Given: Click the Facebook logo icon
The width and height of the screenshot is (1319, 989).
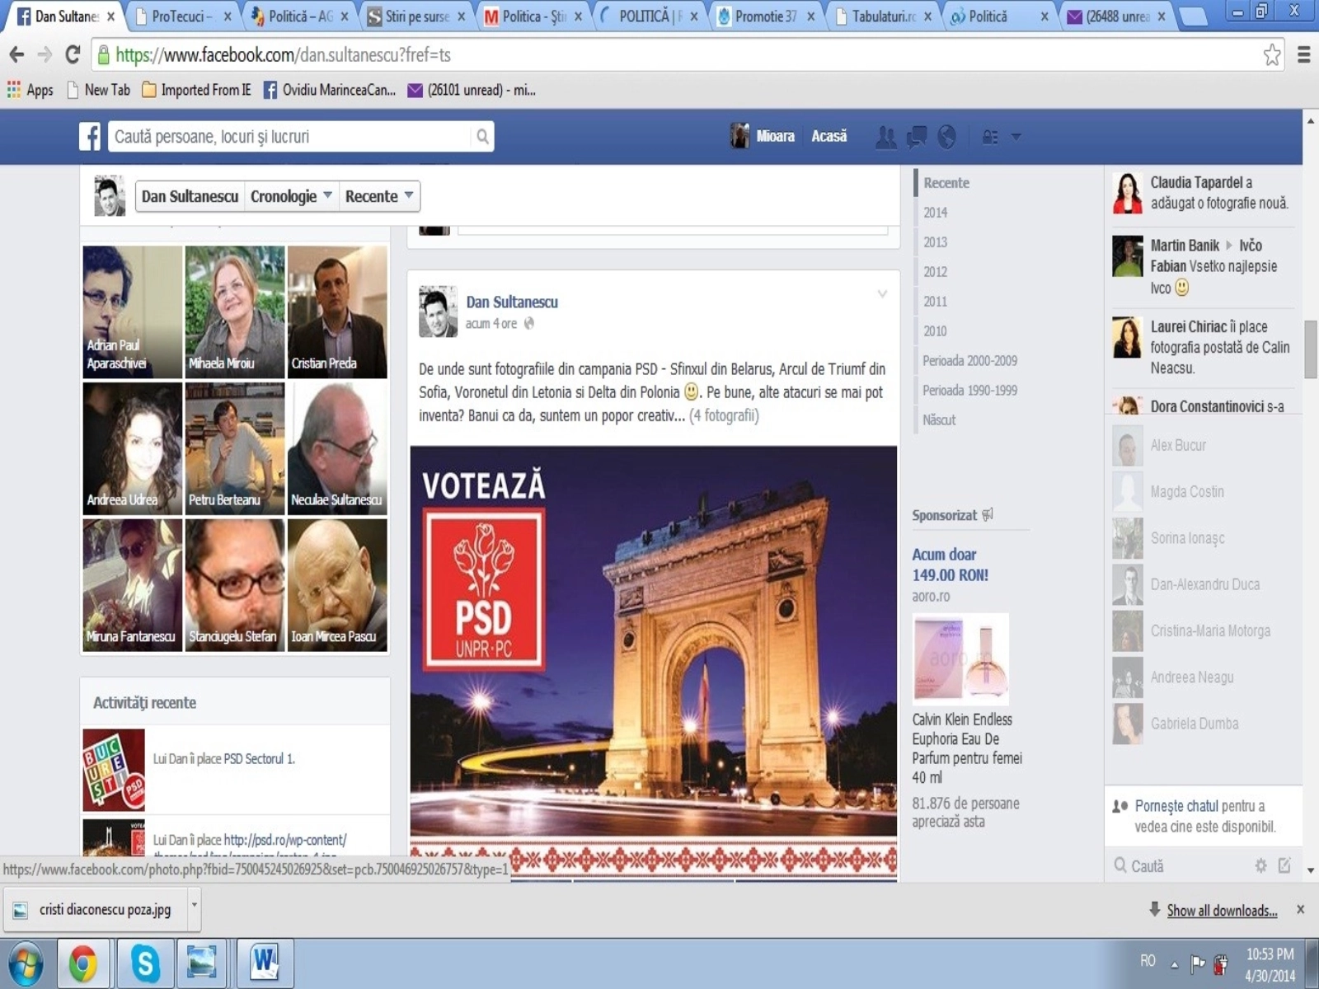Looking at the screenshot, I should click(90, 137).
